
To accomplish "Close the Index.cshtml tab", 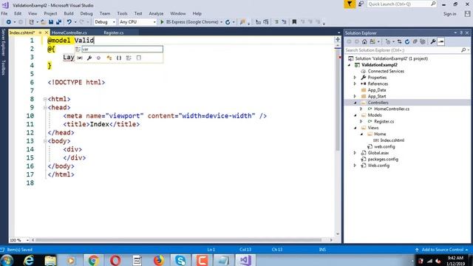I will (47, 33).
